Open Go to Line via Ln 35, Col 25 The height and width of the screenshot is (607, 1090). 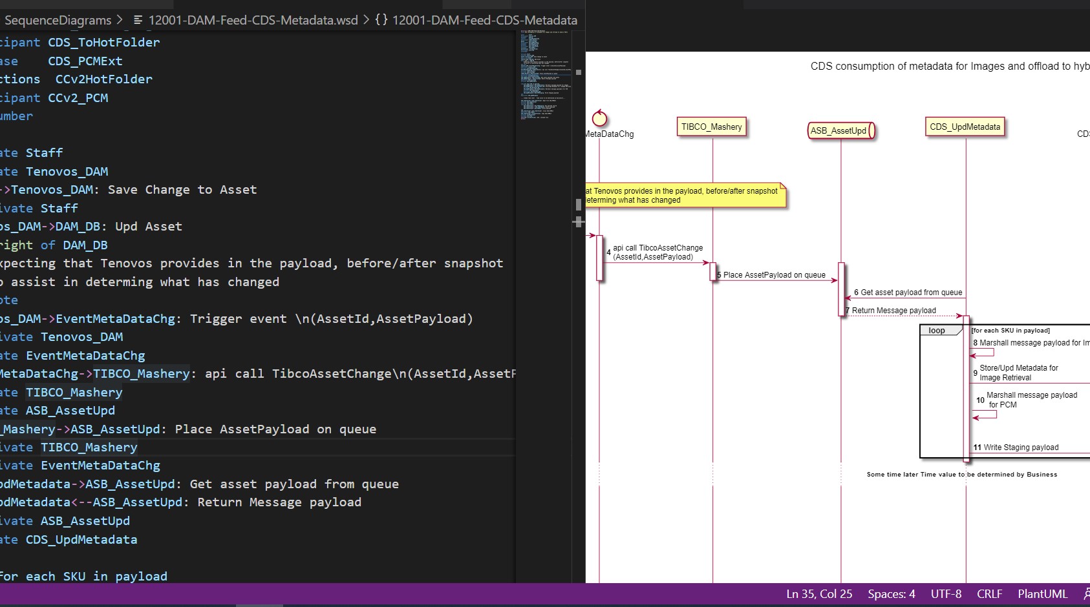pyautogui.click(x=819, y=593)
